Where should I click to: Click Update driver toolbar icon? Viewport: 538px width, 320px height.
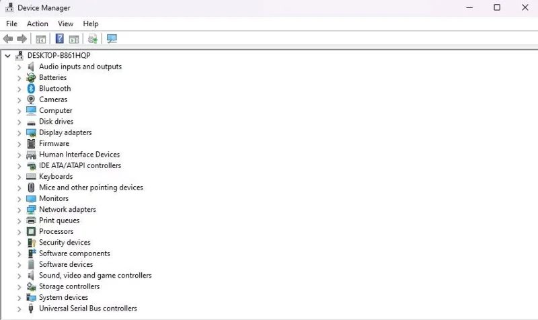pyautogui.click(x=93, y=39)
